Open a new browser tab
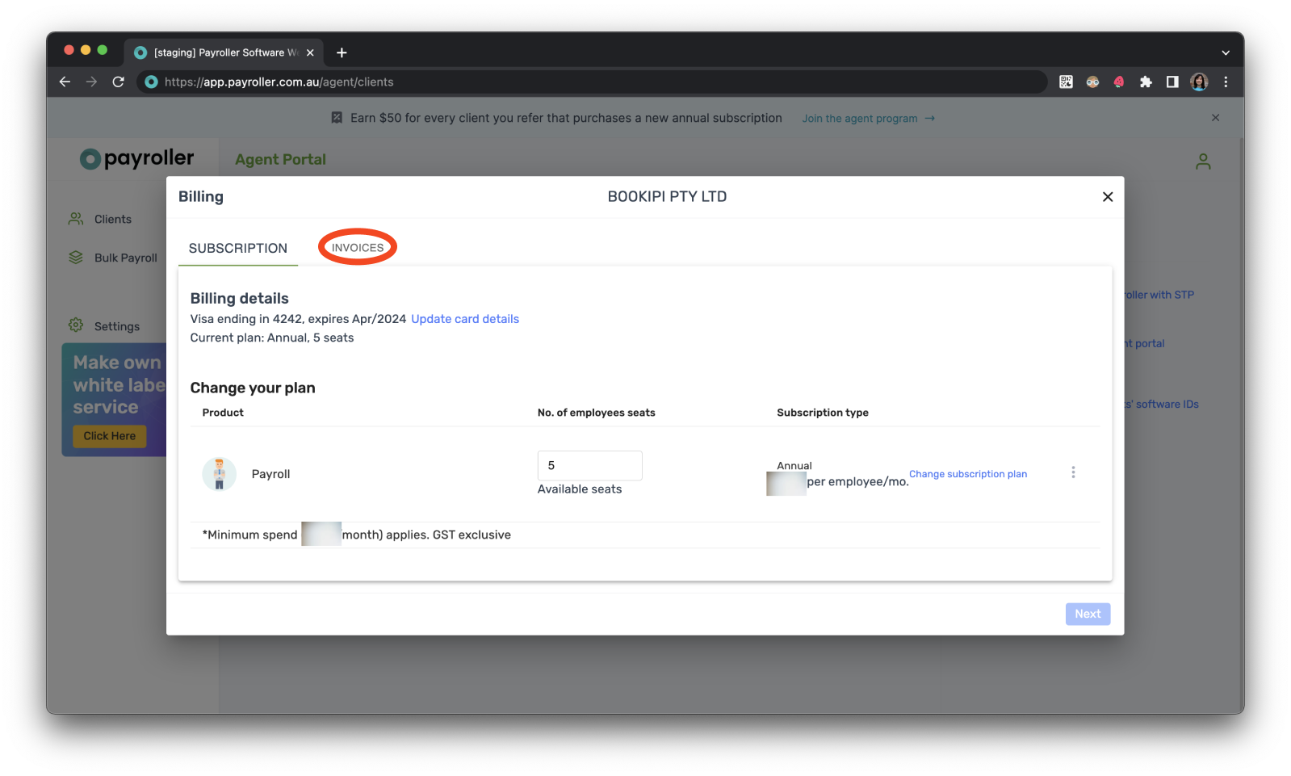The height and width of the screenshot is (776, 1291). [342, 52]
